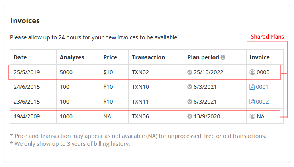Screen dimensions: 294x167
Task: Click the check icon next to 25/10/2022
Action: [x=190, y=72]
